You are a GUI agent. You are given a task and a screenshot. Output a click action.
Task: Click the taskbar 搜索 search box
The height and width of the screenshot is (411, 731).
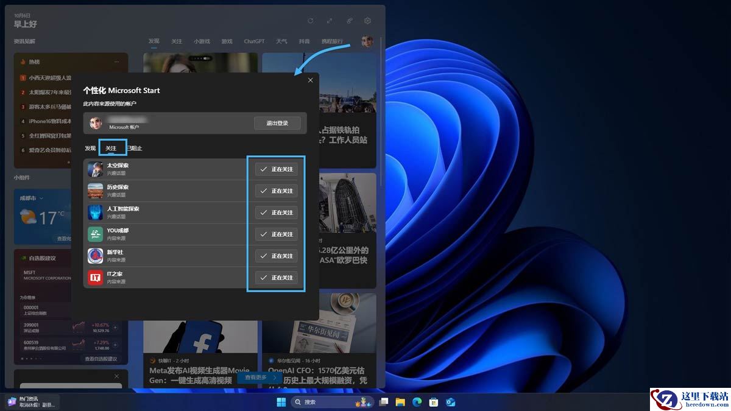332,402
